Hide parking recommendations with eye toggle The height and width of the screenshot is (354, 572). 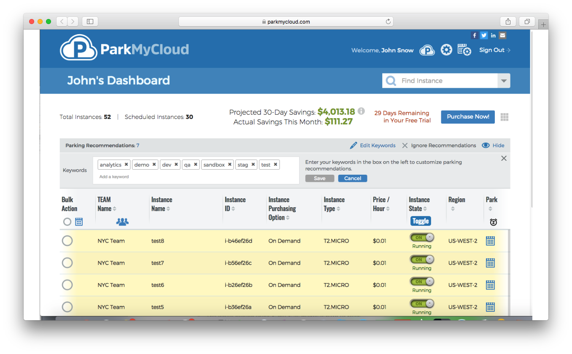(x=486, y=146)
